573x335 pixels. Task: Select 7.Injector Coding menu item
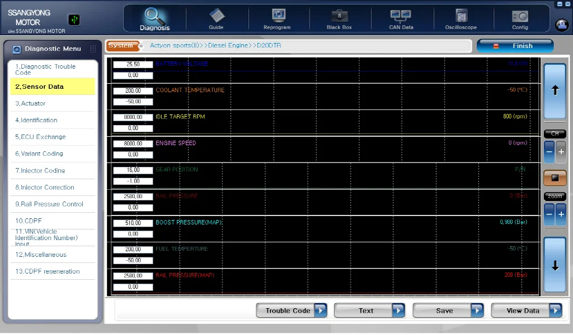tap(53, 170)
